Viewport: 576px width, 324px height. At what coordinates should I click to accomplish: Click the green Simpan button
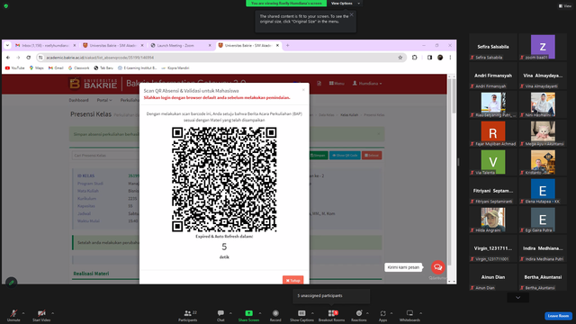tap(318, 156)
